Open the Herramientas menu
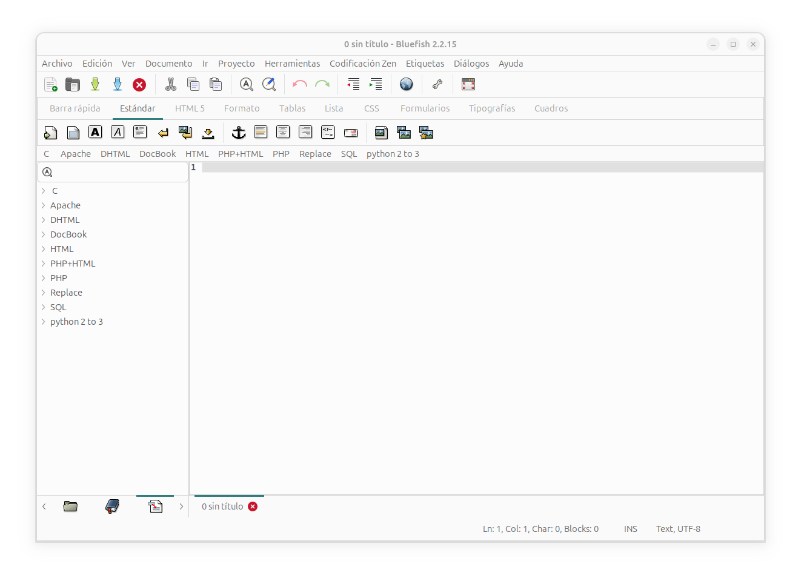Viewport: 801px width, 581px height. tap(292, 64)
